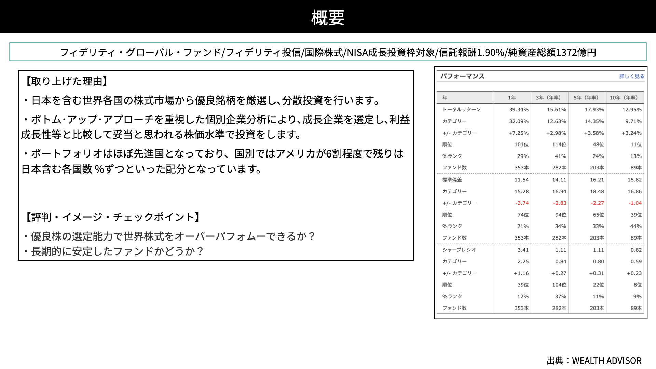Select the 1年 column header
The image size is (656, 369).
511,98
